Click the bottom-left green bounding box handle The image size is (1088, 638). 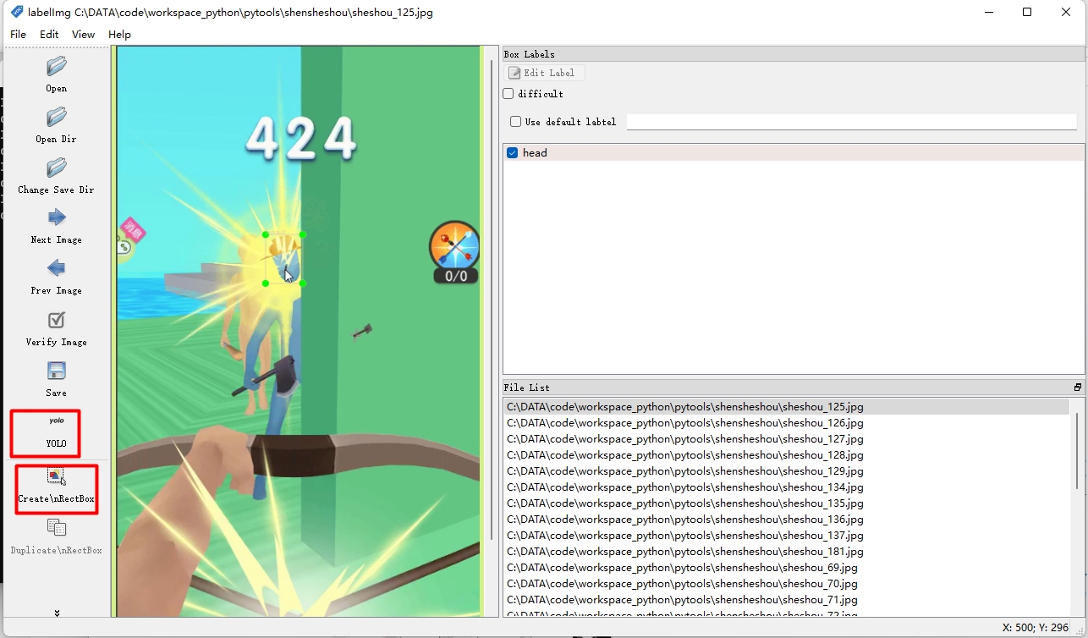click(266, 283)
